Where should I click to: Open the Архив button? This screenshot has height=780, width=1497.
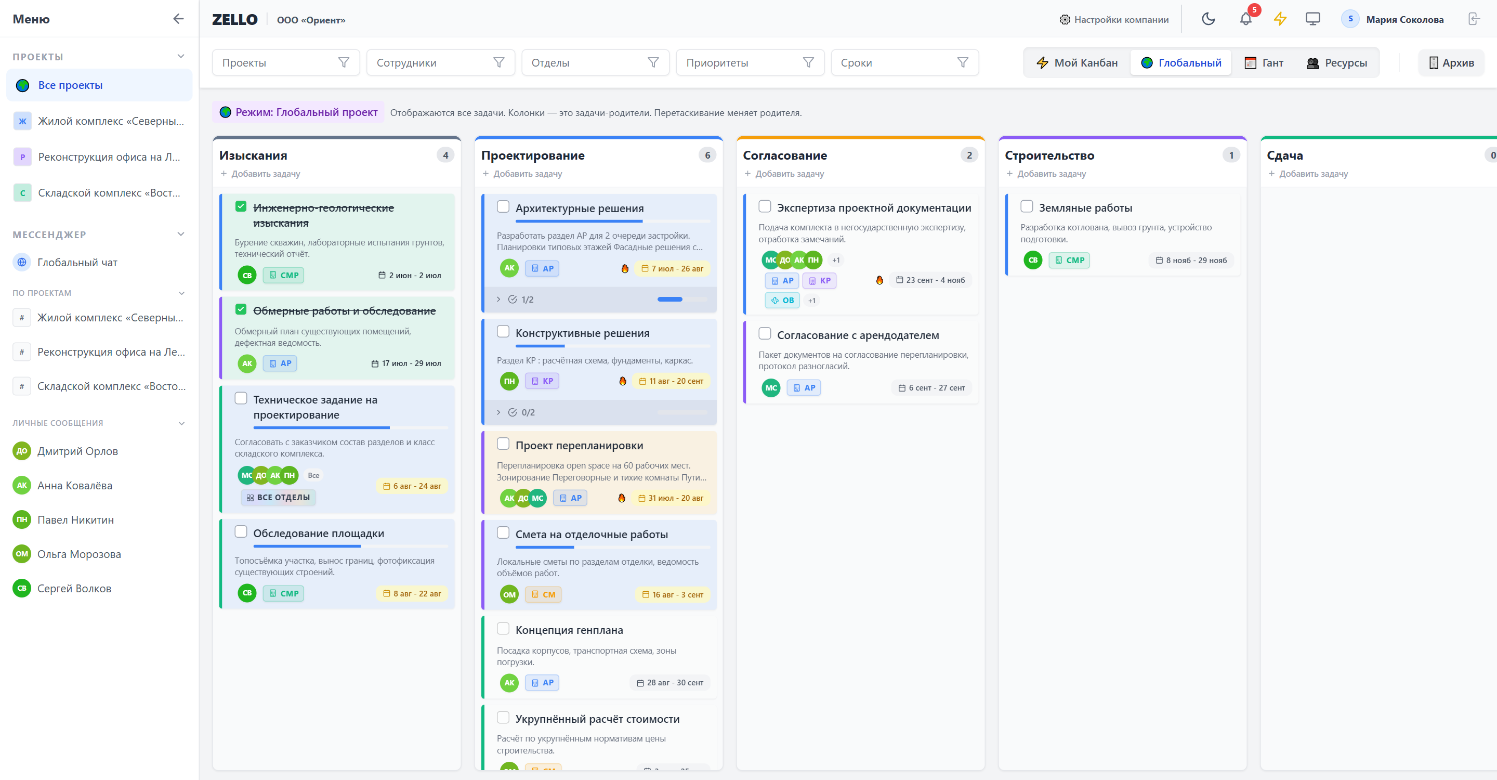pos(1451,63)
